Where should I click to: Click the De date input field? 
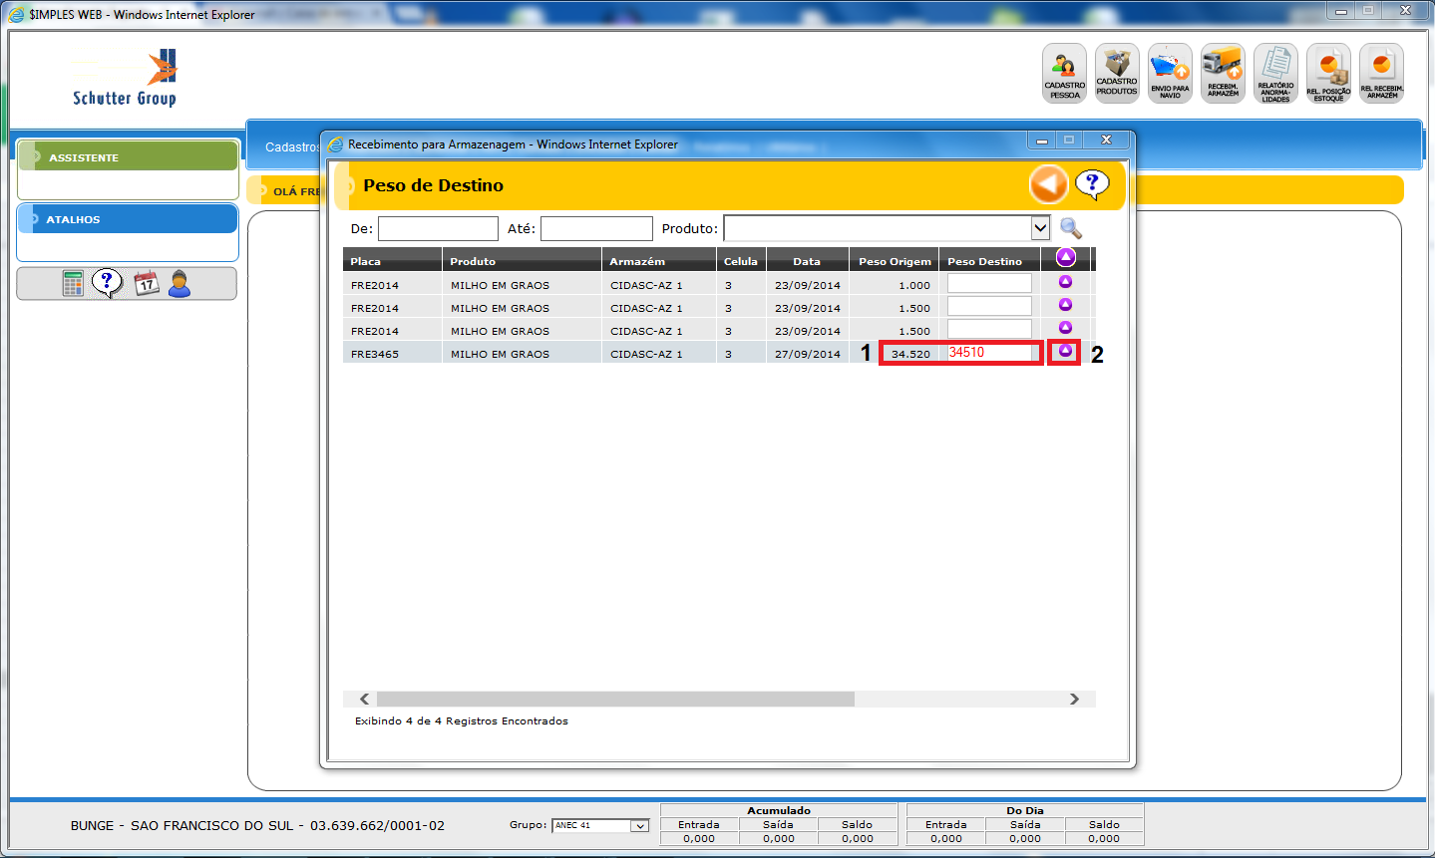[x=438, y=228]
